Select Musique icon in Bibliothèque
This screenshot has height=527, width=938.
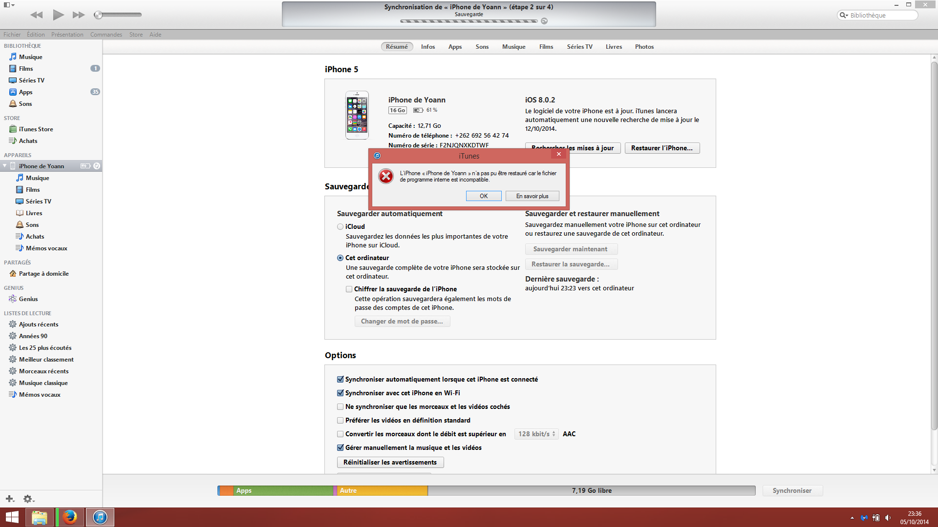point(13,57)
